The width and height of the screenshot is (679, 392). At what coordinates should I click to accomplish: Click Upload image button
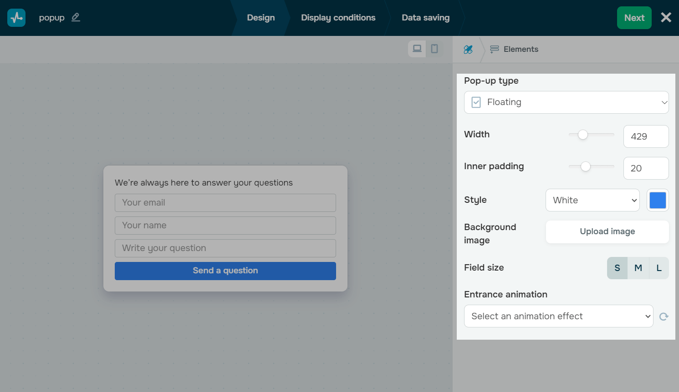tap(608, 231)
